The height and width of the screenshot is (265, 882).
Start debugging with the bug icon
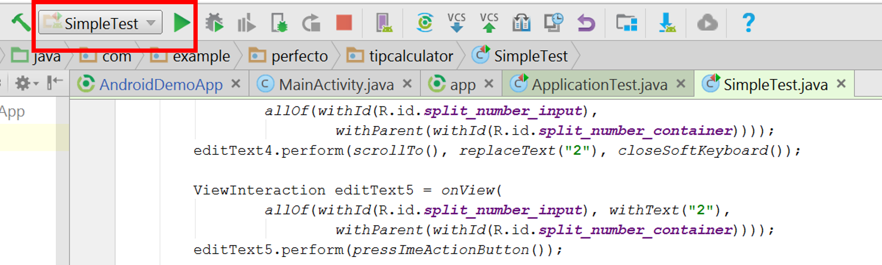(215, 23)
